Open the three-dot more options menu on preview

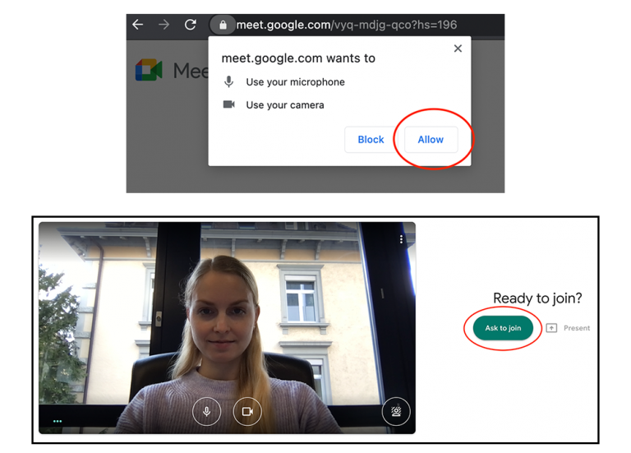[x=401, y=239]
